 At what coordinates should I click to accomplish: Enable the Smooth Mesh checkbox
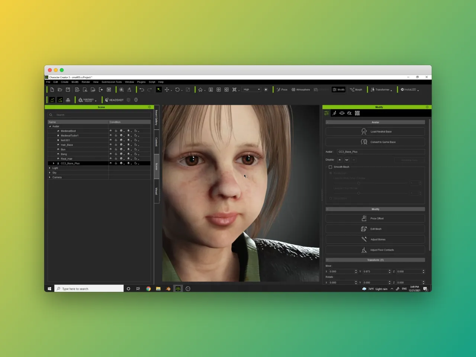[330, 167]
